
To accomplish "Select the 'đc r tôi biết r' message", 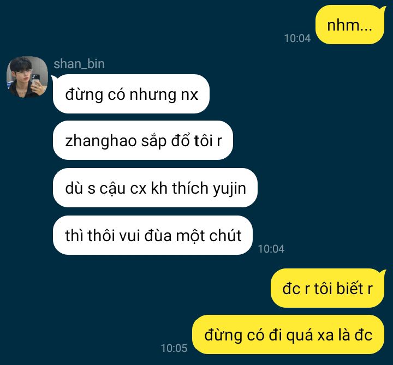I will (x=327, y=288).
